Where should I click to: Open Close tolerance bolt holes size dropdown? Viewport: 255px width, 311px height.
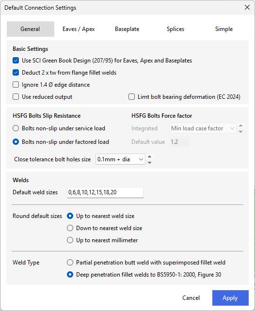point(120,159)
